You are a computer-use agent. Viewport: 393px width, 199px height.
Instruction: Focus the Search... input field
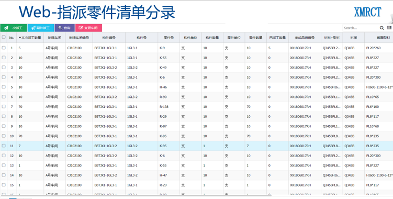pos(361,28)
